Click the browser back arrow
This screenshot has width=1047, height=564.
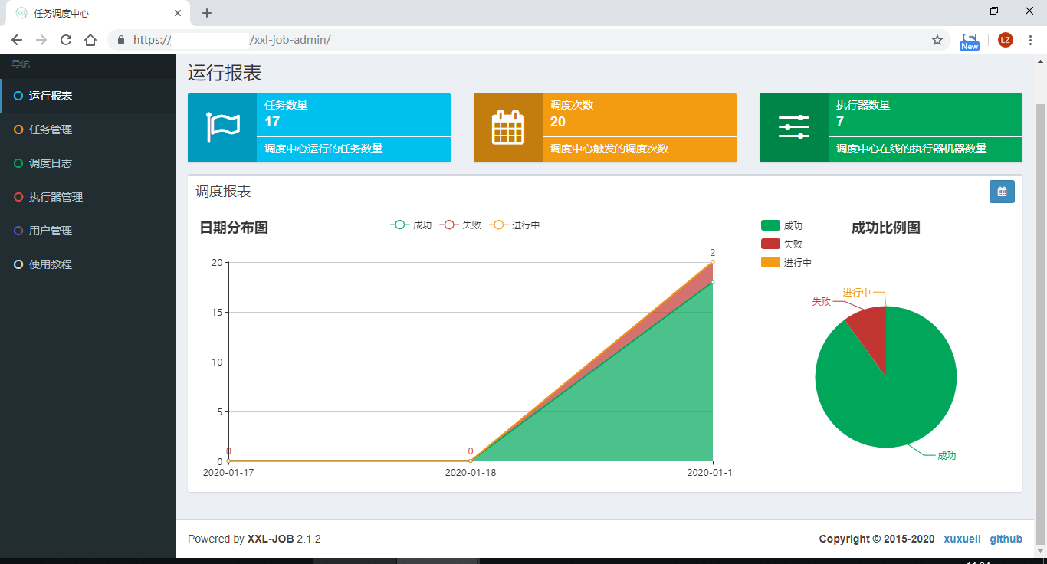click(17, 40)
